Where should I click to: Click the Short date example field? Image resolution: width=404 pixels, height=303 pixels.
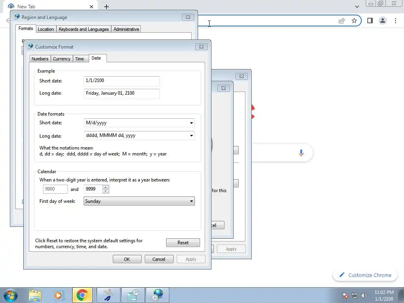pyautogui.click(x=122, y=81)
